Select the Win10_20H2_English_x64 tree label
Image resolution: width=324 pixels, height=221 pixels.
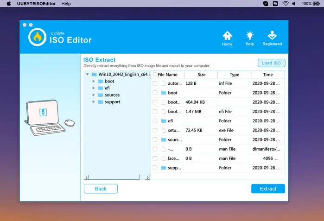pyautogui.click(x=124, y=74)
